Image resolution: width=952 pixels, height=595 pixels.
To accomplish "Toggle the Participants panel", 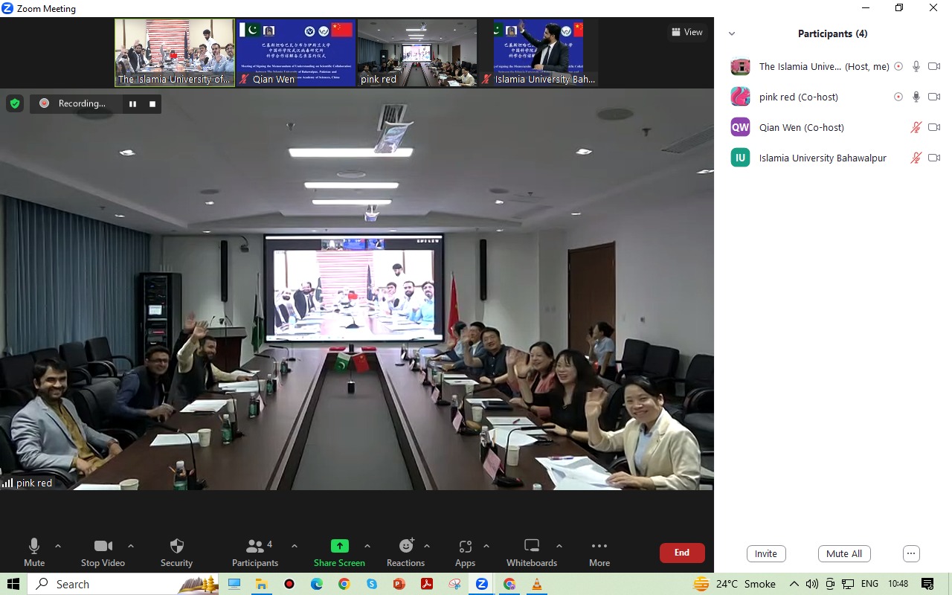I will pyautogui.click(x=255, y=552).
